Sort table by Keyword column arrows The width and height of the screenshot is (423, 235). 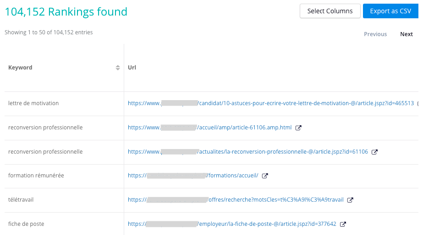pos(118,68)
